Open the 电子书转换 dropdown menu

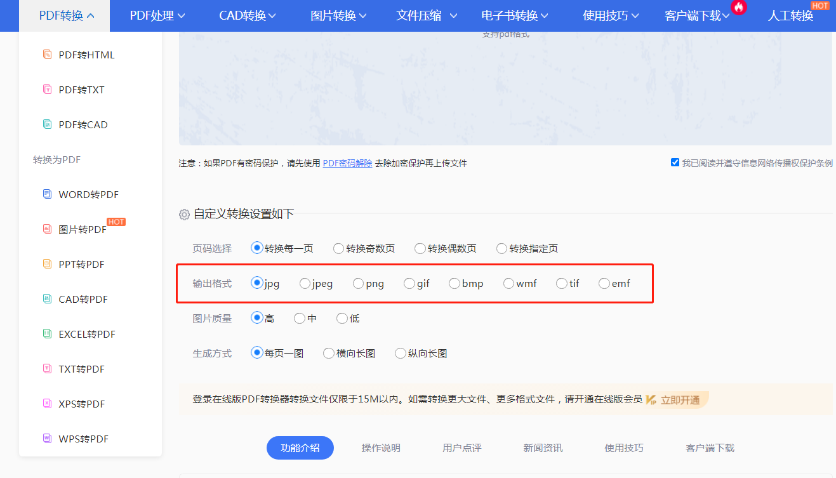(x=515, y=16)
